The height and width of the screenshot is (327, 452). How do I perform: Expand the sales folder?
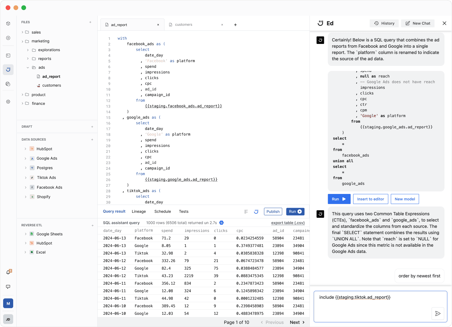23,32
